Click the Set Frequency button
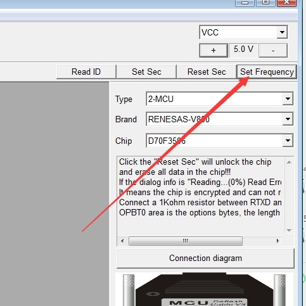This screenshot has width=306, height=306. pyautogui.click(x=267, y=72)
